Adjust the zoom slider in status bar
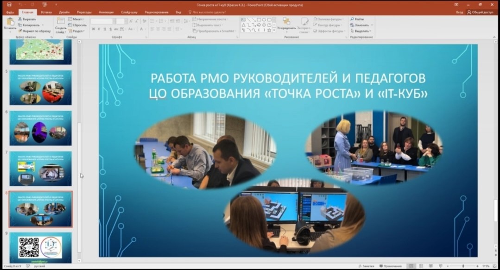The height and width of the screenshot is (270, 500). (463, 266)
